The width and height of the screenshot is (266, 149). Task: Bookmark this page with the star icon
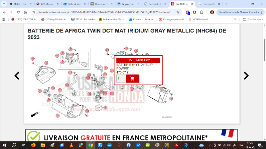(178, 12)
